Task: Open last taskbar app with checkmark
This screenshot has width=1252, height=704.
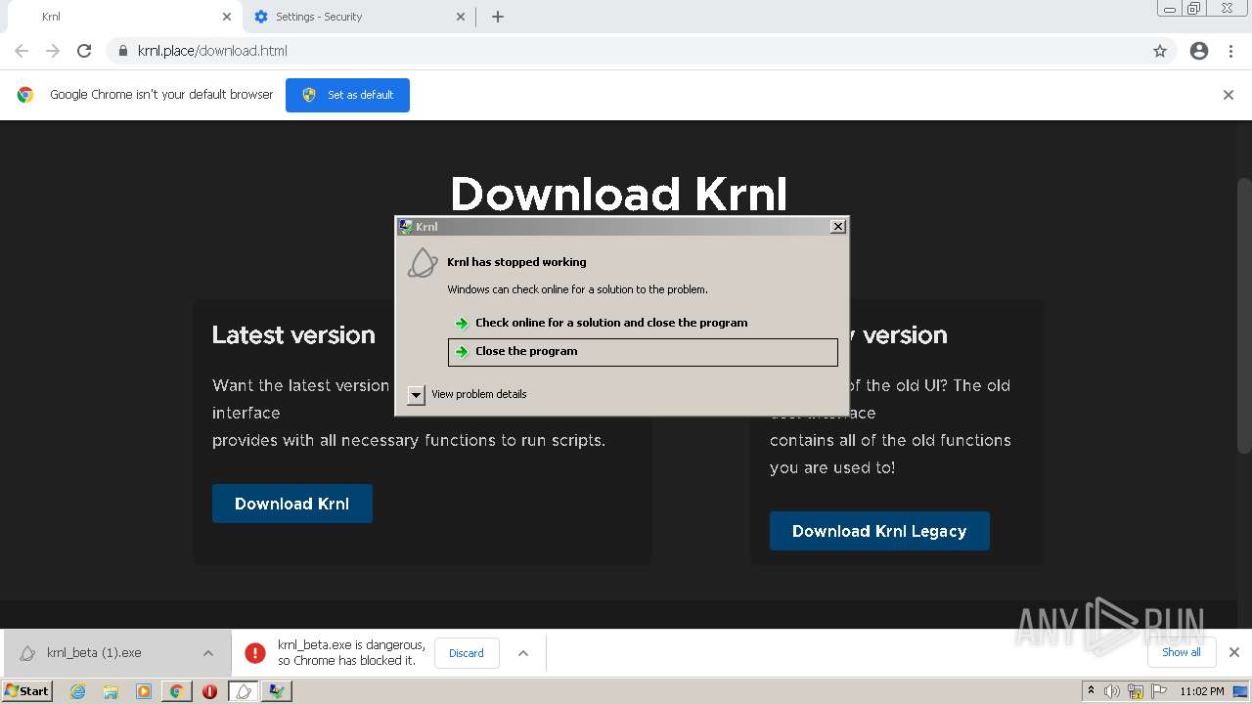Action: click(x=277, y=691)
